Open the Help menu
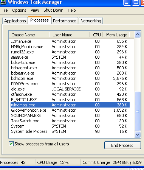 [x=72, y=10]
